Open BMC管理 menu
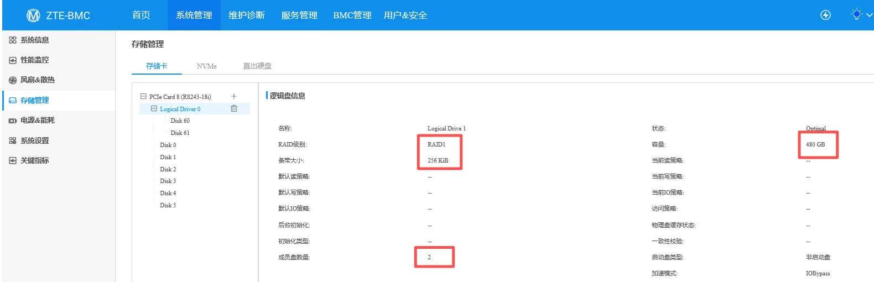This screenshot has height=282, width=874. 352,15
